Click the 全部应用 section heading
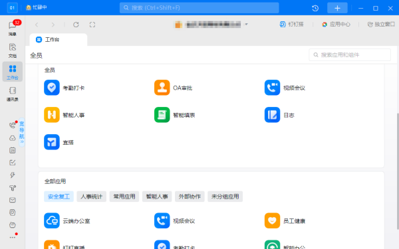This screenshot has height=249, width=399. pyautogui.click(x=55, y=181)
